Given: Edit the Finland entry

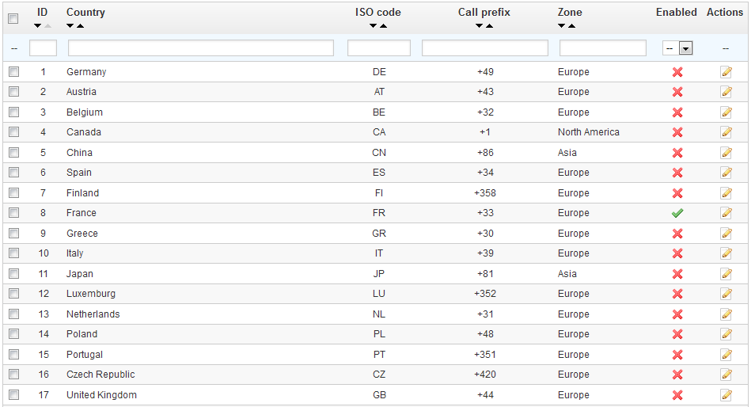Looking at the screenshot, I should tap(726, 194).
